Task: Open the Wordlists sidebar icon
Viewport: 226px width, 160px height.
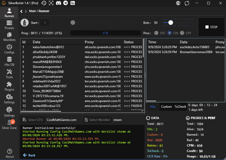Action: (9, 37)
